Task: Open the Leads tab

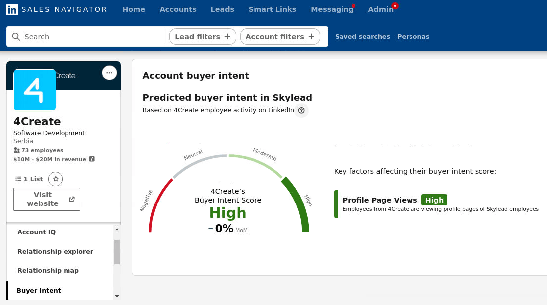Action: point(222,9)
